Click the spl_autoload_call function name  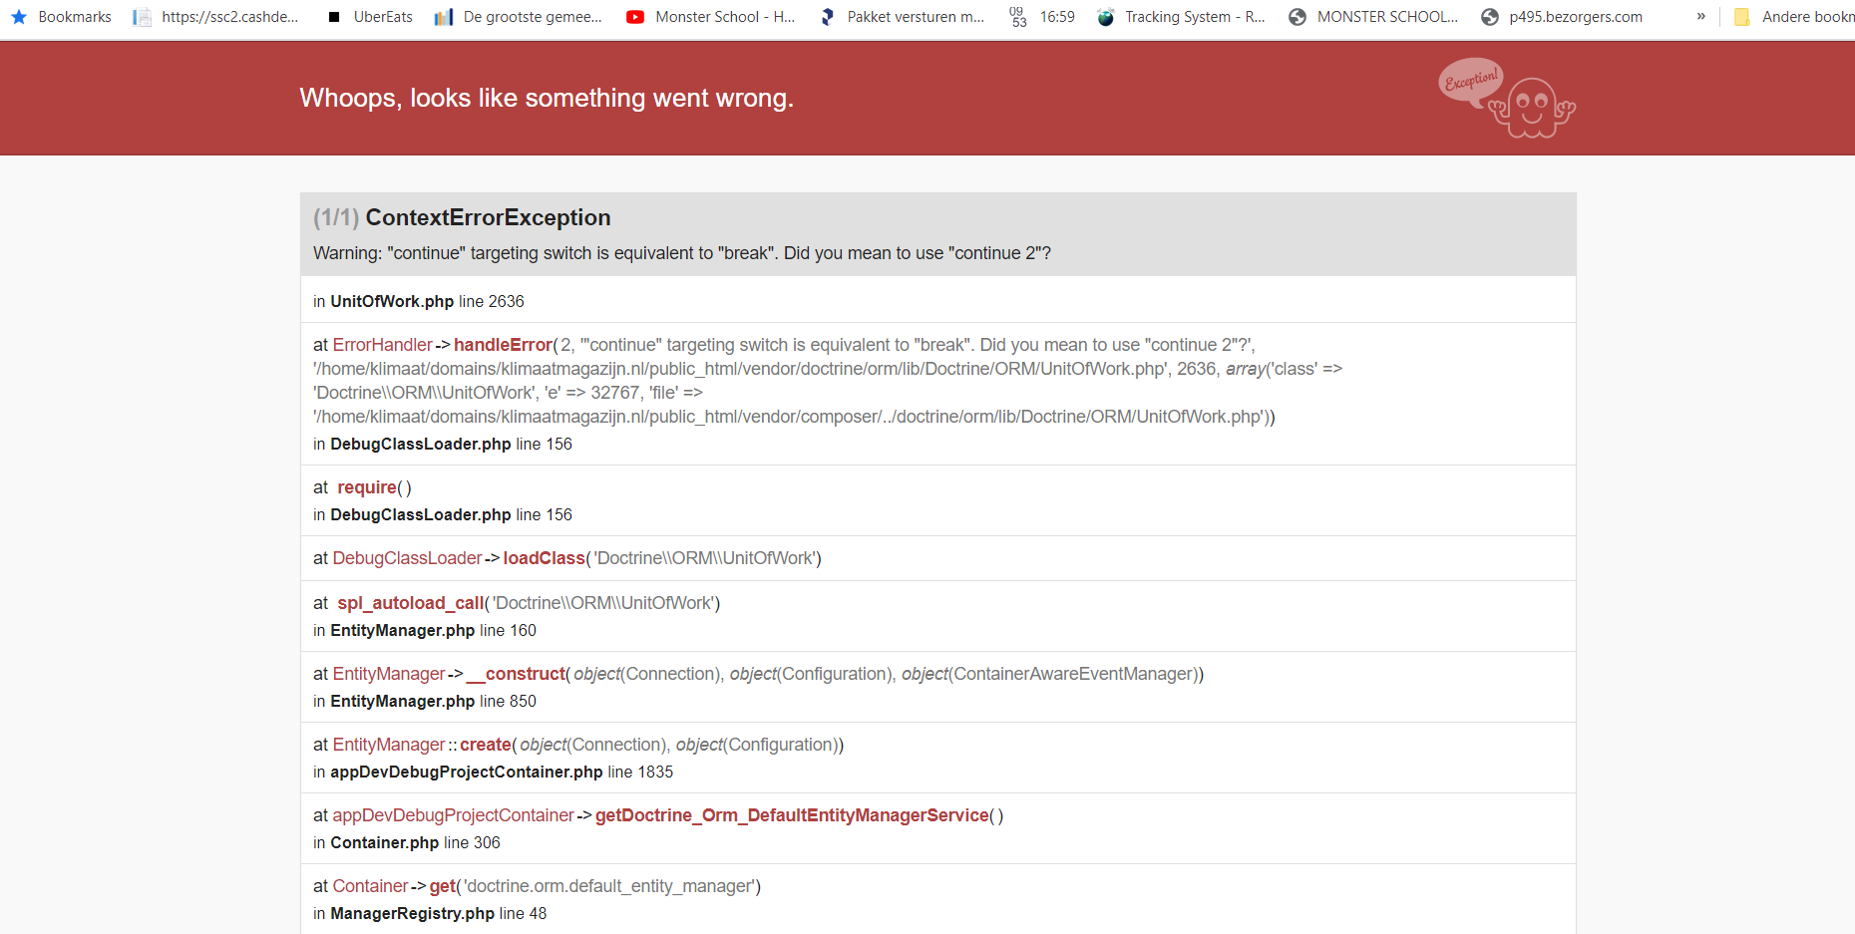[x=410, y=603]
